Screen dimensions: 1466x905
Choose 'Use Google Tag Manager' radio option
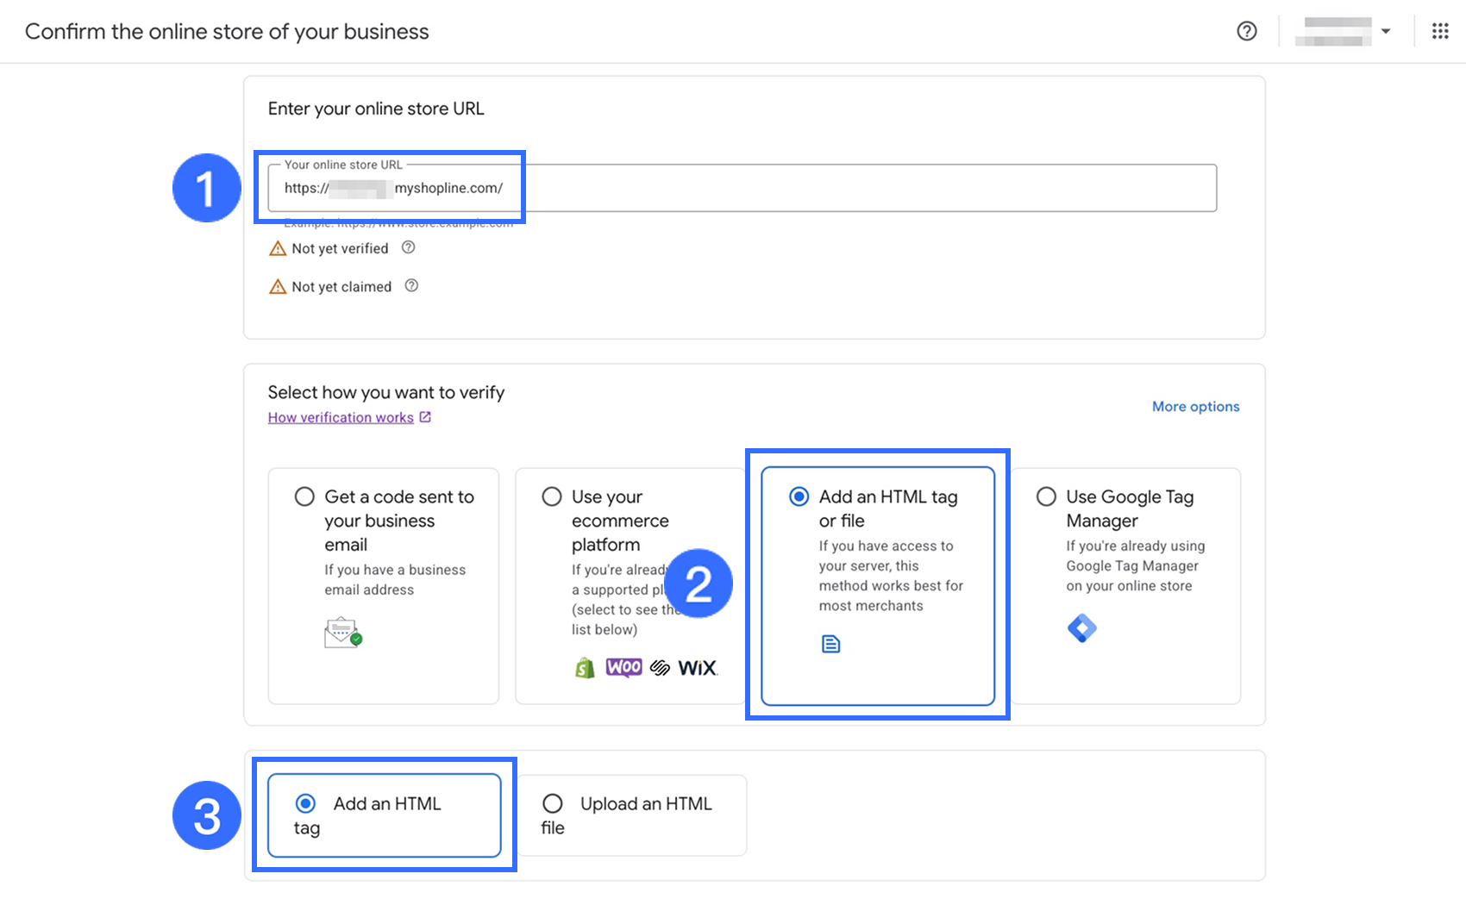pos(1046,496)
